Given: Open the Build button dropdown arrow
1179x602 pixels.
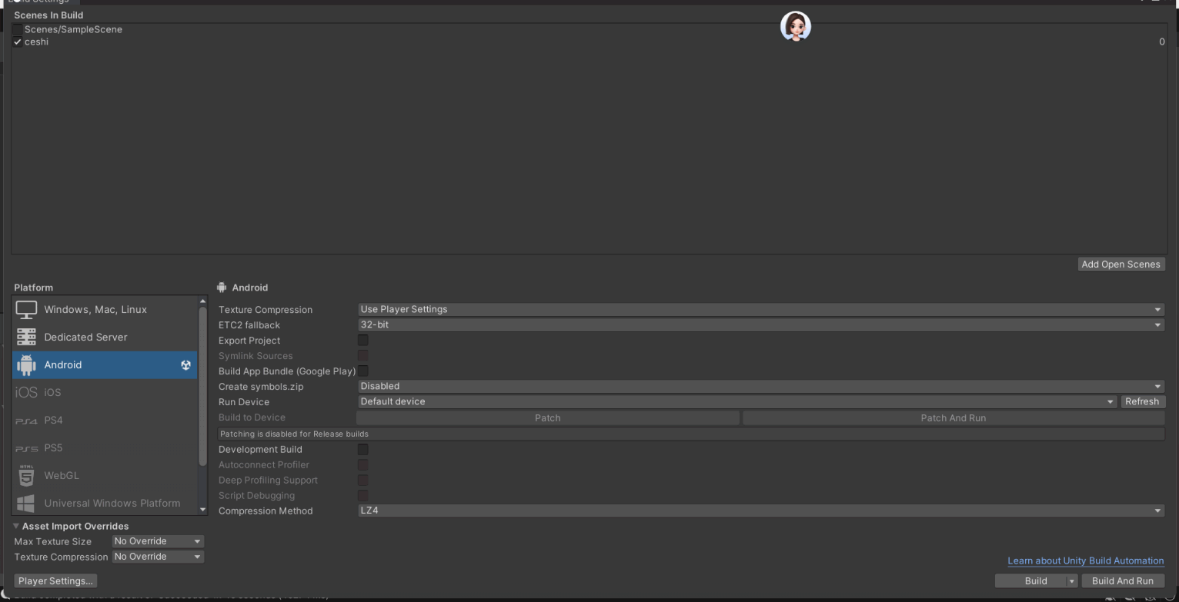Looking at the screenshot, I should [1071, 581].
